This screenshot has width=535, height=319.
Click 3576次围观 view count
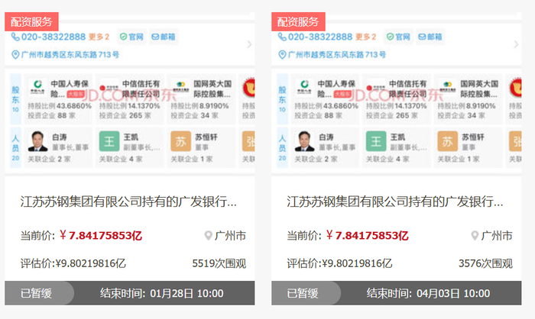click(x=485, y=263)
